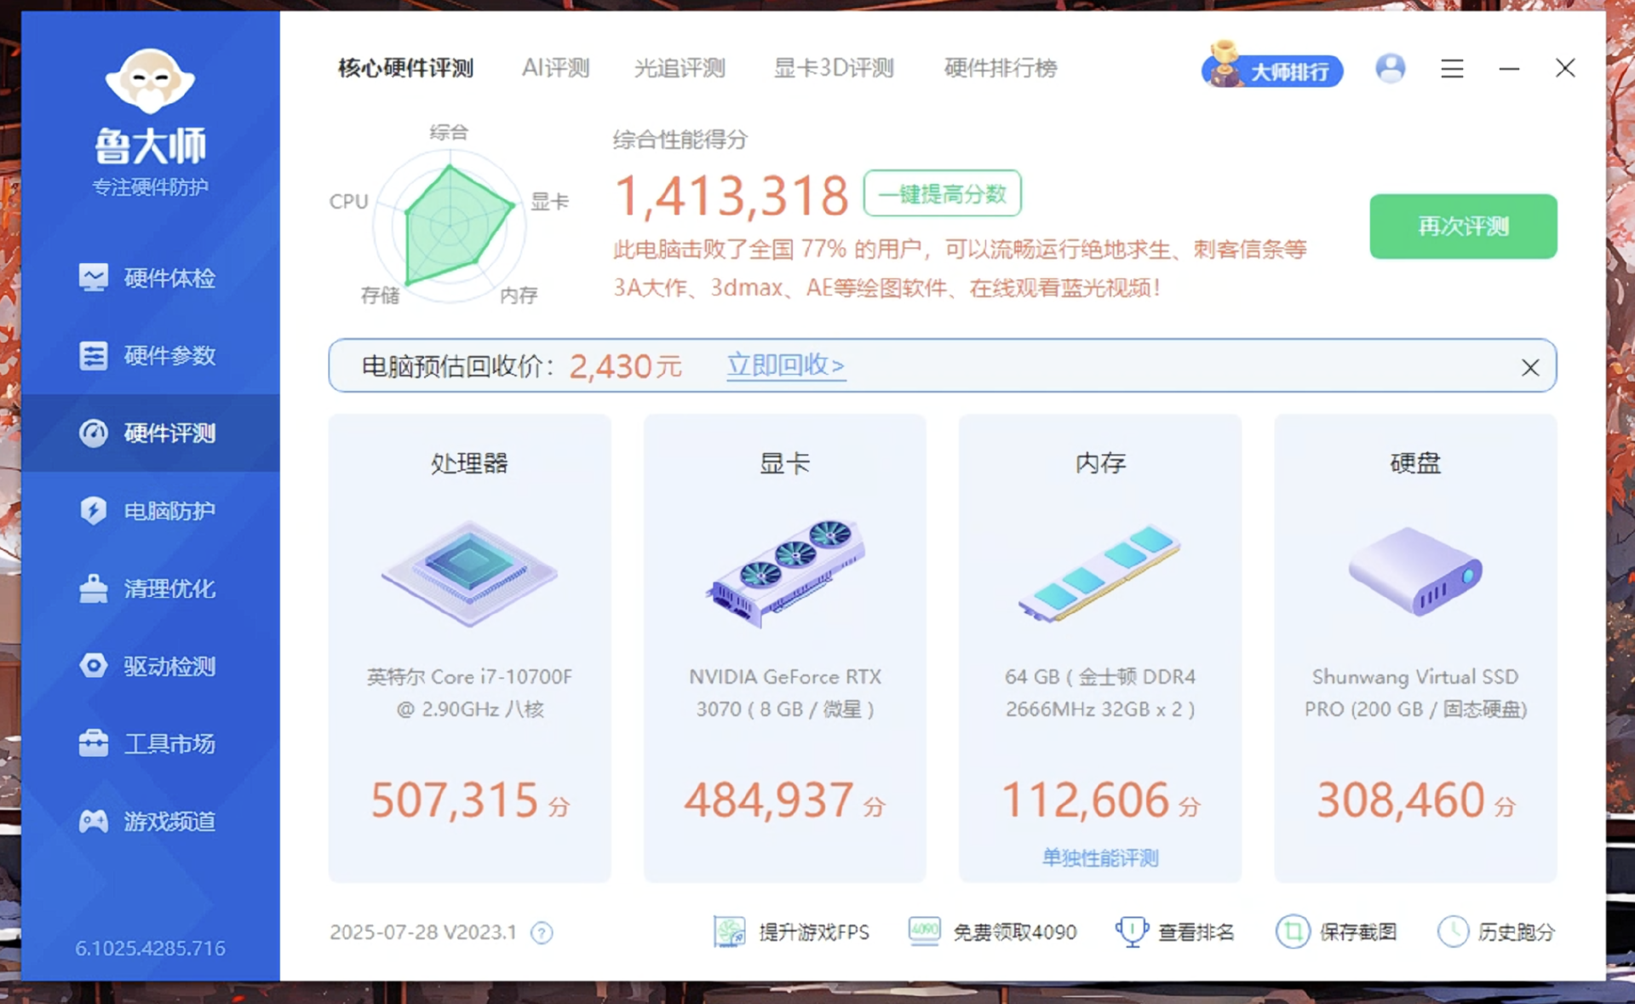Click 提升游戏FPS icon
Viewport: 1635px width, 1004px height.
pyautogui.click(x=729, y=932)
